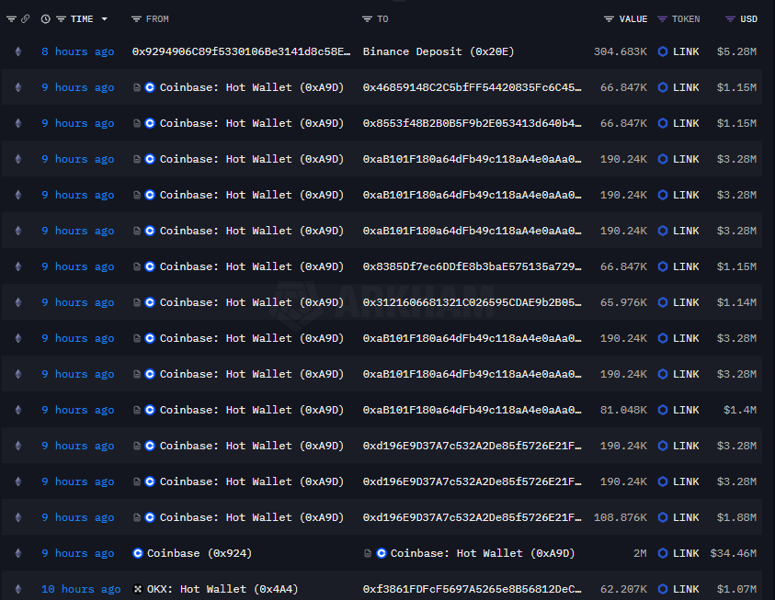Click the clock icon beside the TIME header
The height and width of the screenshot is (600, 775).
45,19
